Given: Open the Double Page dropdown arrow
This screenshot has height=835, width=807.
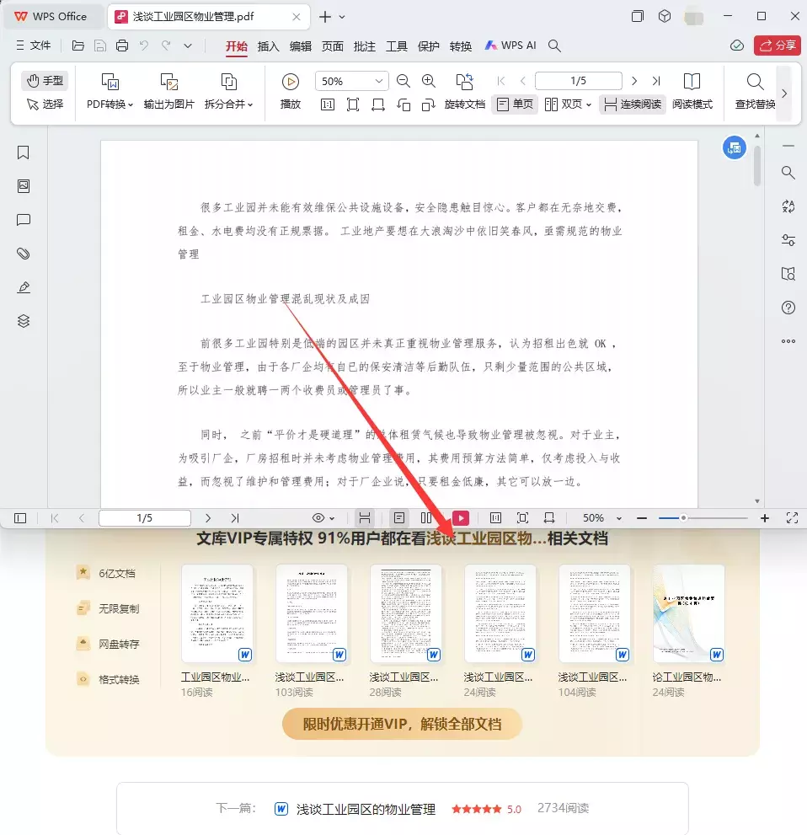Looking at the screenshot, I should pos(589,105).
